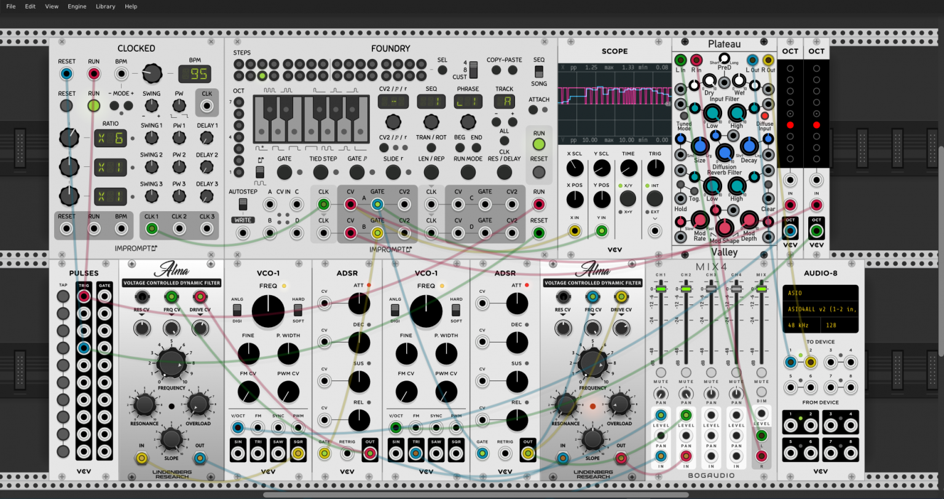This screenshot has height=499, width=944.
Task: Toggle the green RUN button on Clocked
Action: coord(93,106)
